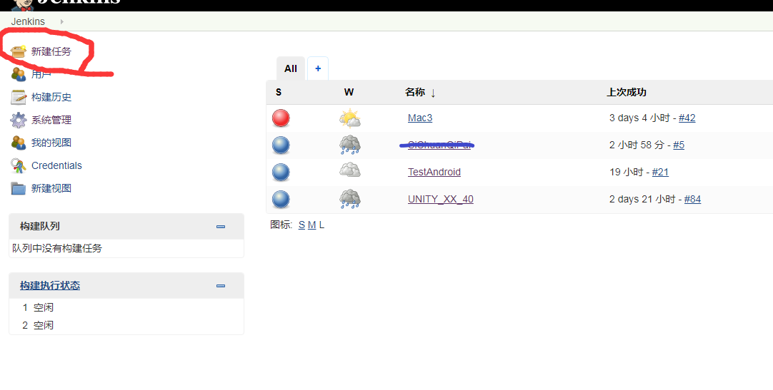
Task: Click the Credentials keys icon
Action: (19, 165)
